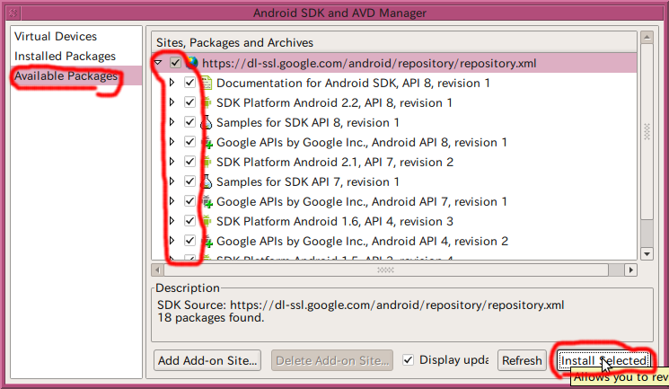Click the SDK Platform Android 2.2 icon
The height and width of the screenshot is (389, 669).
(x=207, y=102)
